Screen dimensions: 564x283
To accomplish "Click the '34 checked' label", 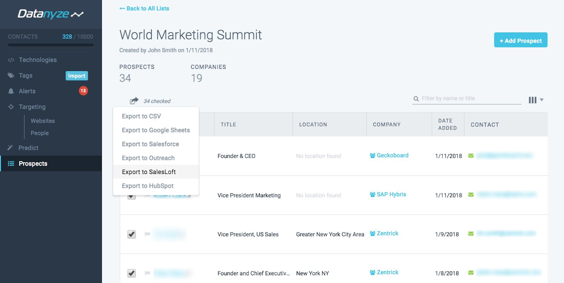I will (157, 101).
